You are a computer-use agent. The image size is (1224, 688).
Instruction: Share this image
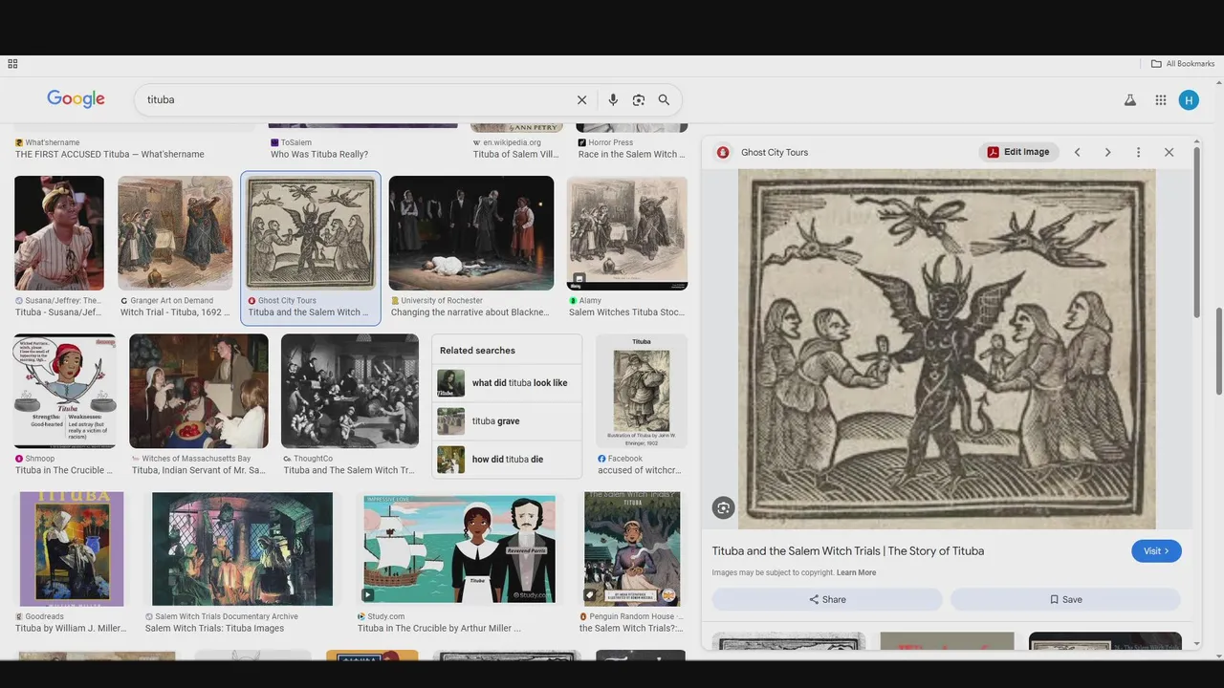[827, 599]
